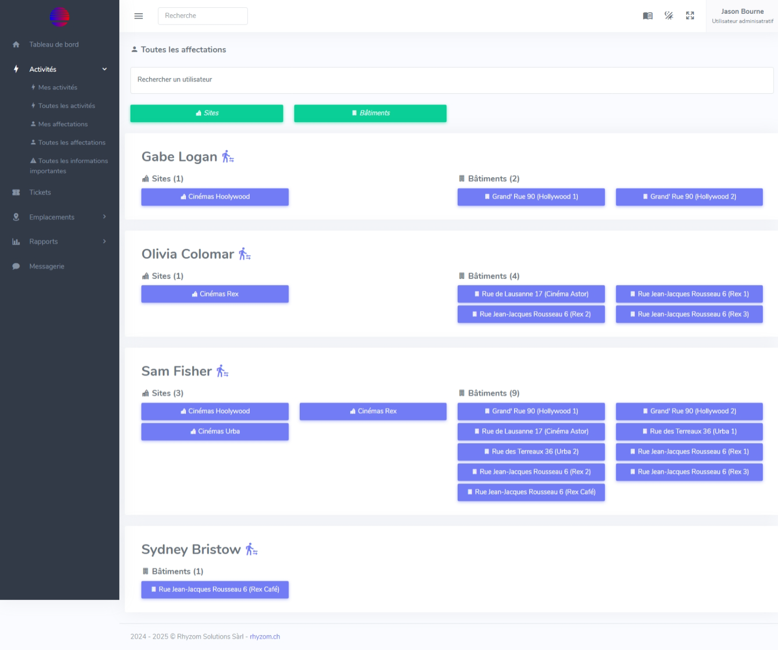778x650 pixels.
Task: Open the rhyzom.ch footer link
Action: pyautogui.click(x=264, y=636)
